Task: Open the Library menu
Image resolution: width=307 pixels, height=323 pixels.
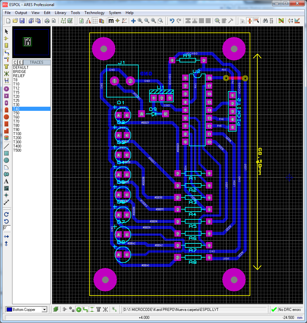Action: tap(60, 13)
